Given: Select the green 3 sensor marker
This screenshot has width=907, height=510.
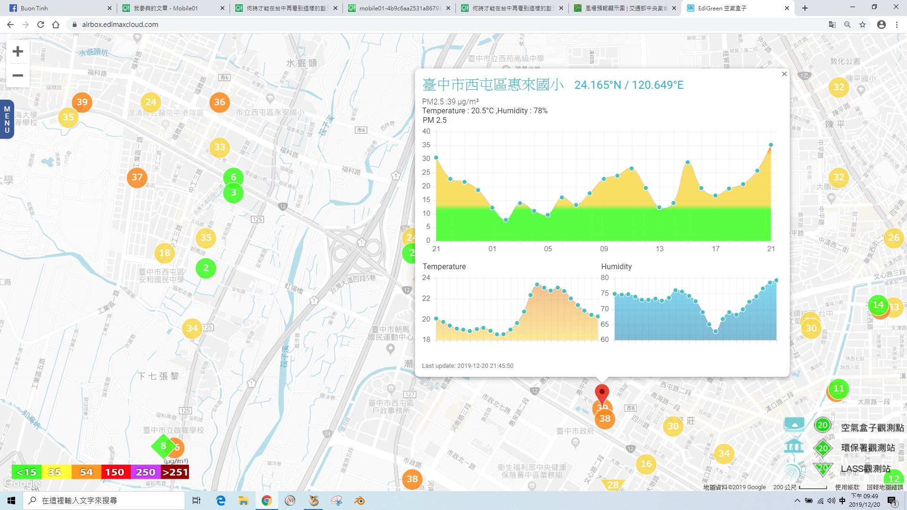Looking at the screenshot, I should [233, 193].
